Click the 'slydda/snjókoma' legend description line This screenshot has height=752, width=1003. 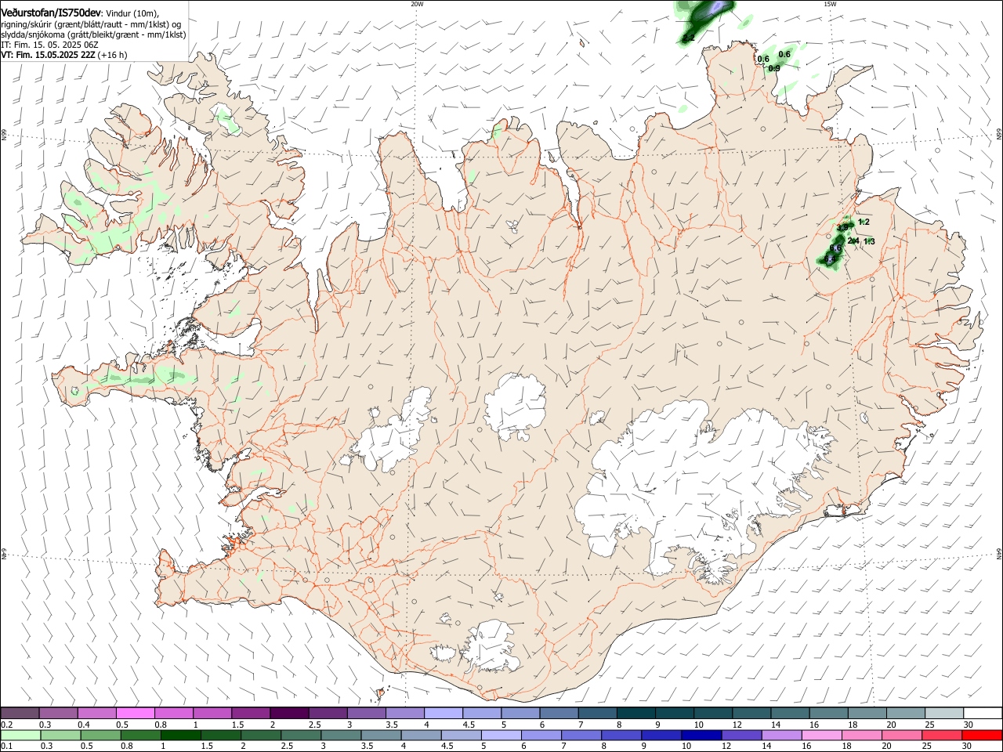pyautogui.click(x=93, y=34)
